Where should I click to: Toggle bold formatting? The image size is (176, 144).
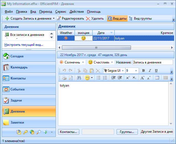click(143, 71)
